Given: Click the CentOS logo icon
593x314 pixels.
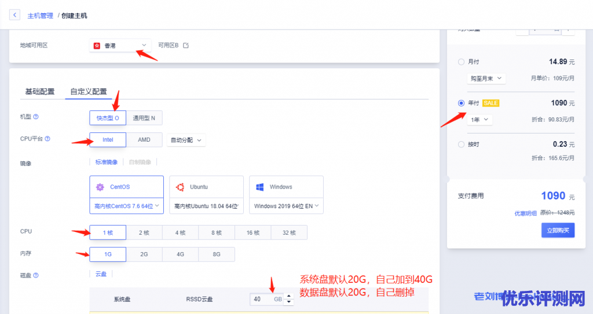Looking at the screenshot, I should coord(100,187).
